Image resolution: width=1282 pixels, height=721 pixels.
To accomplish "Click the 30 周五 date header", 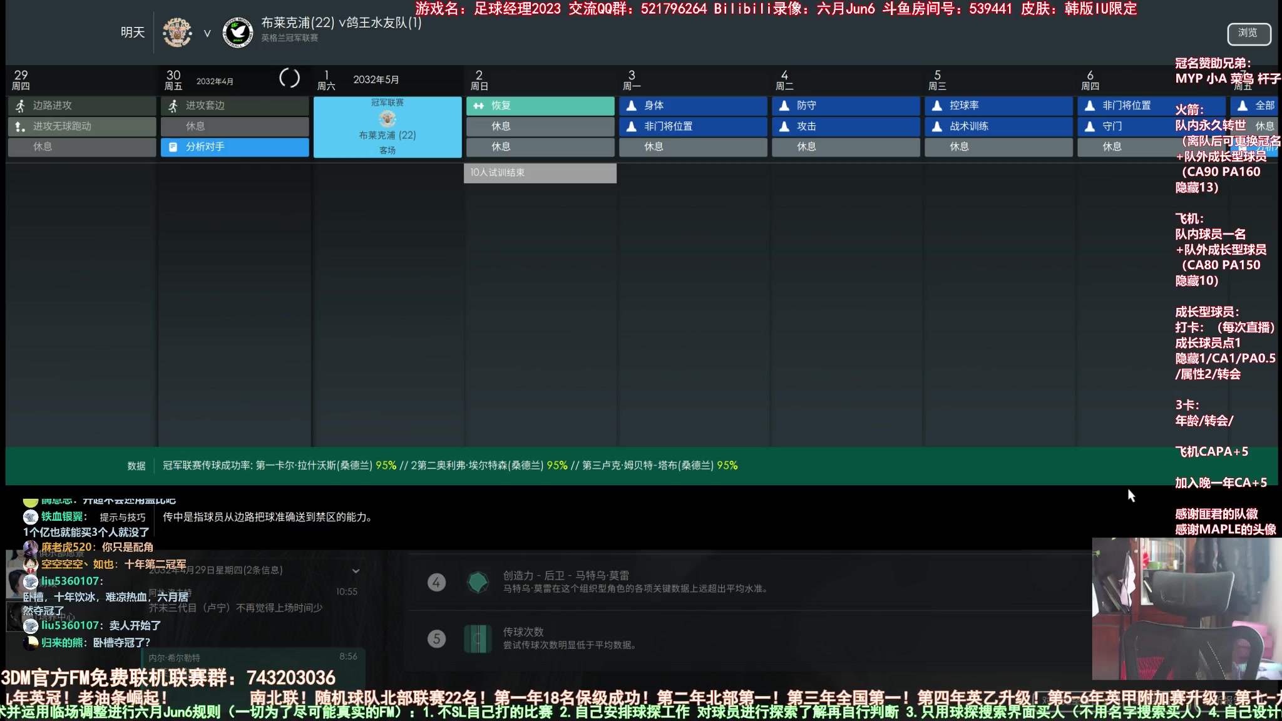I will coord(235,80).
